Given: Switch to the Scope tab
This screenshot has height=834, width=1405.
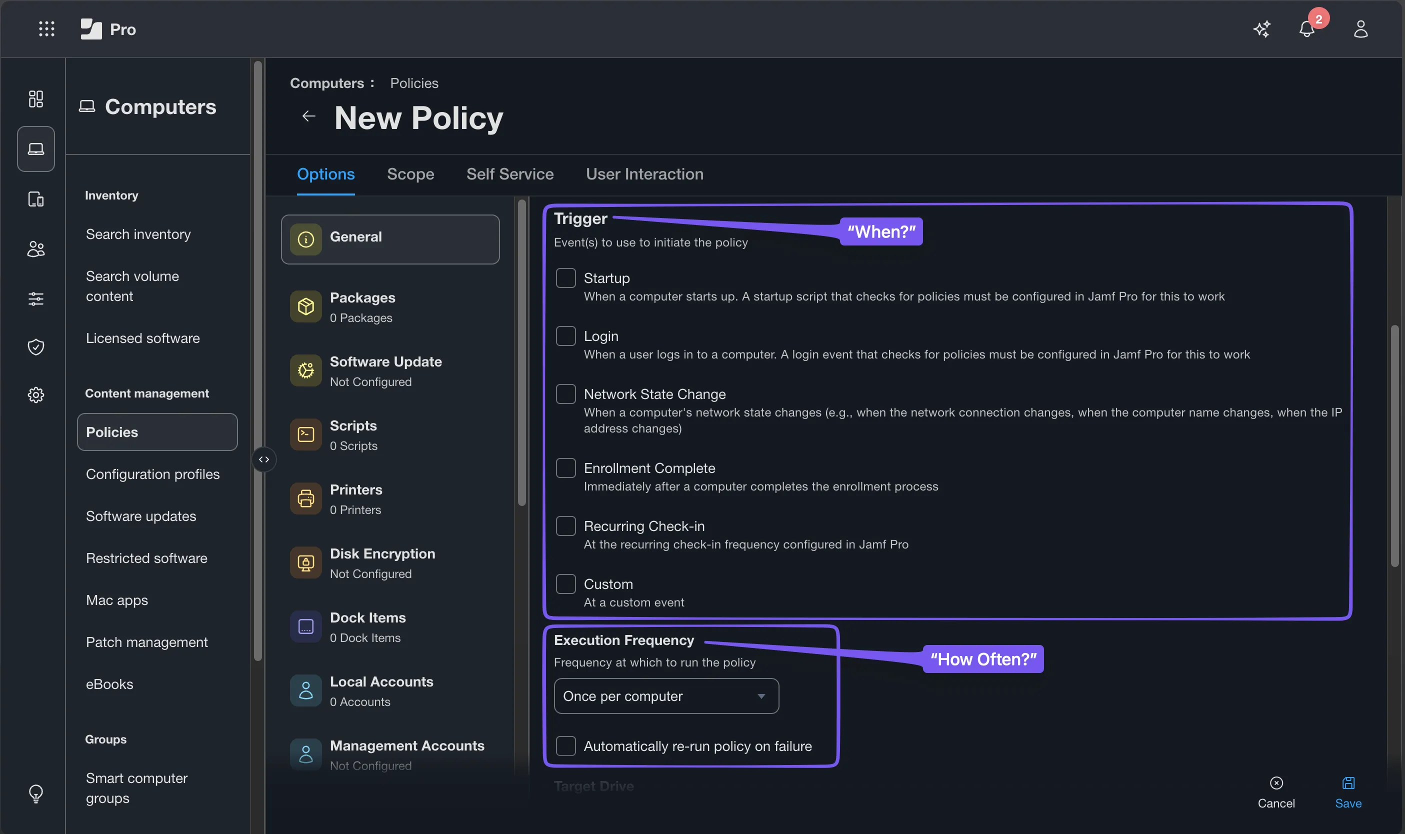Looking at the screenshot, I should click(411, 174).
